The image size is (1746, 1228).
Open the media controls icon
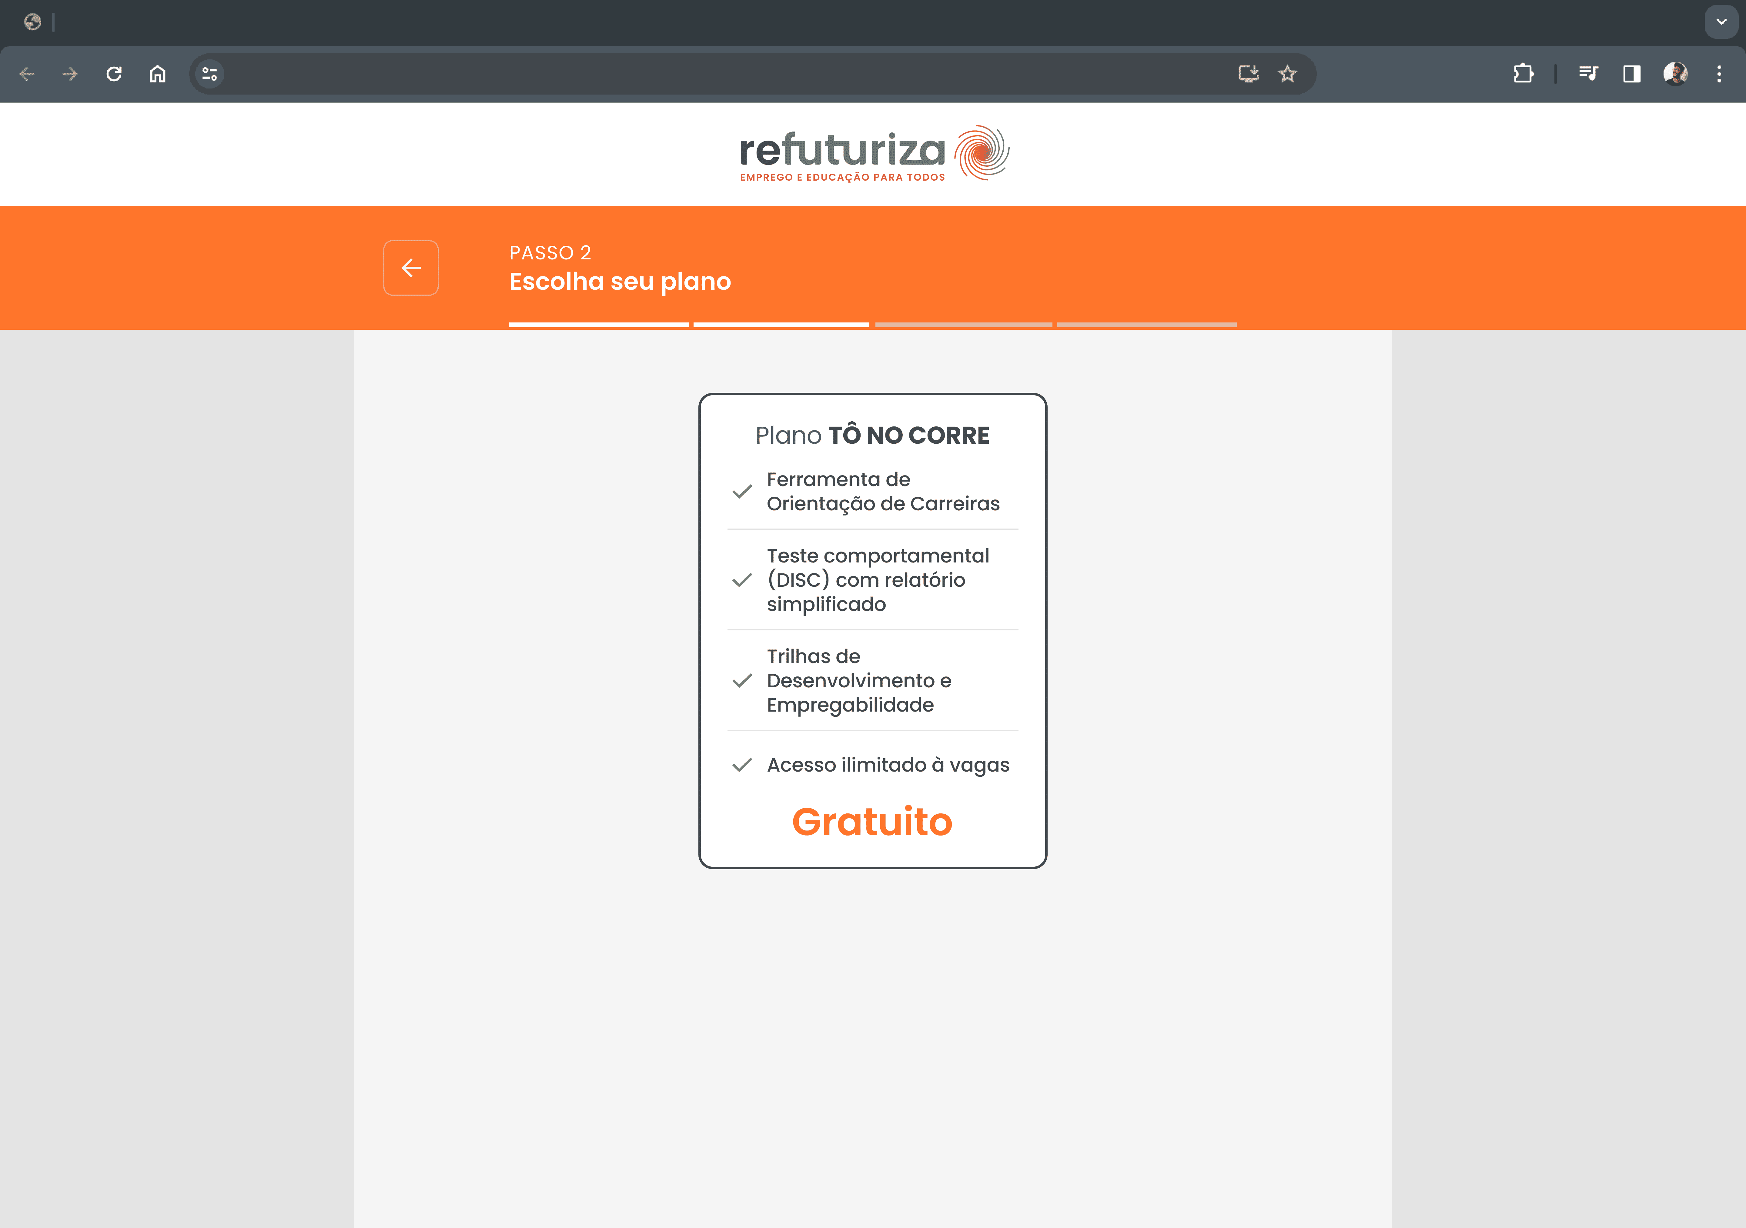[1588, 74]
